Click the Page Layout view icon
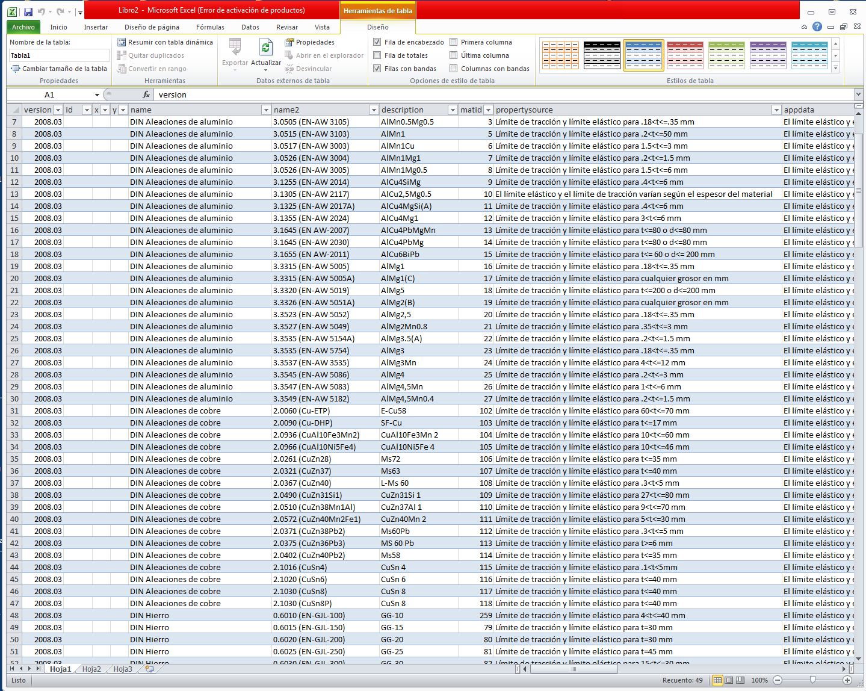 [x=729, y=680]
